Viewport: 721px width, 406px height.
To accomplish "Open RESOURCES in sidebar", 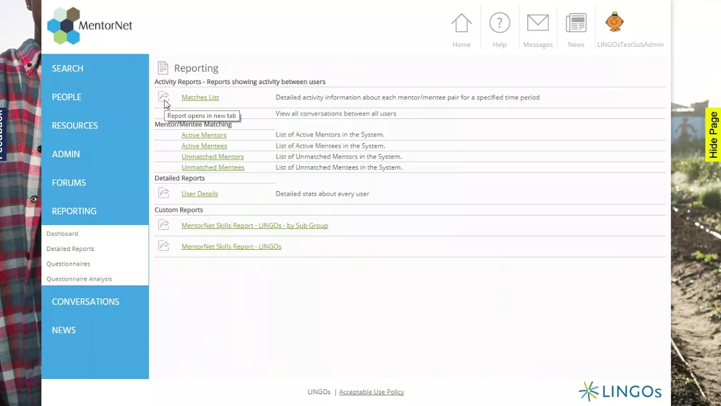I will (x=75, y=125).
